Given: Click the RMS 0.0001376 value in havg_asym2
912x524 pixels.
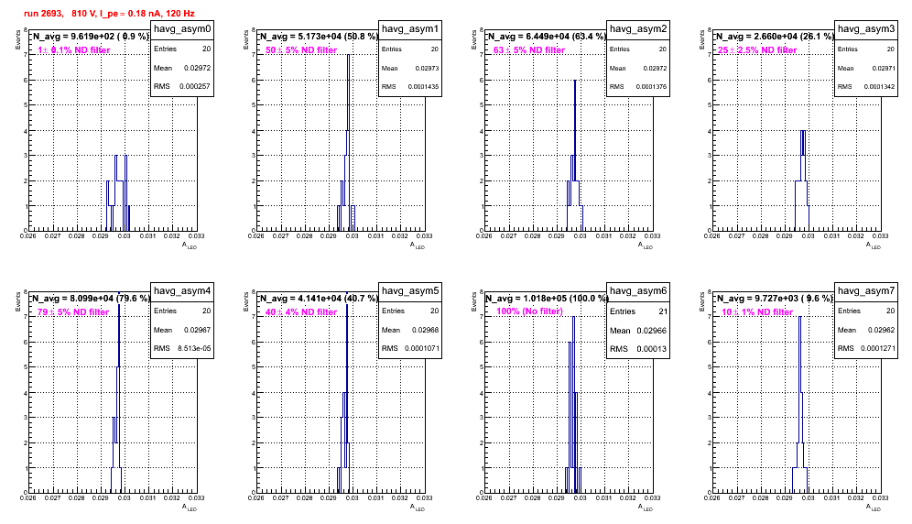Looking at the screenshot, I should click(x=651, y=87).
